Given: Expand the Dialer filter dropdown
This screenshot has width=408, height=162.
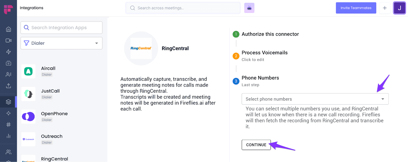Looking at the screenshot, I should pos(61,43).
